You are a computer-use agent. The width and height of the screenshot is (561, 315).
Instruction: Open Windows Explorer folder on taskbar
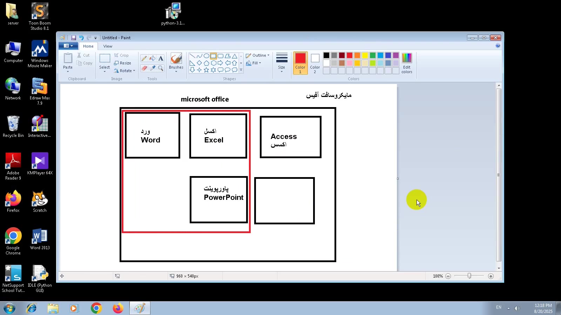(53, 308)
